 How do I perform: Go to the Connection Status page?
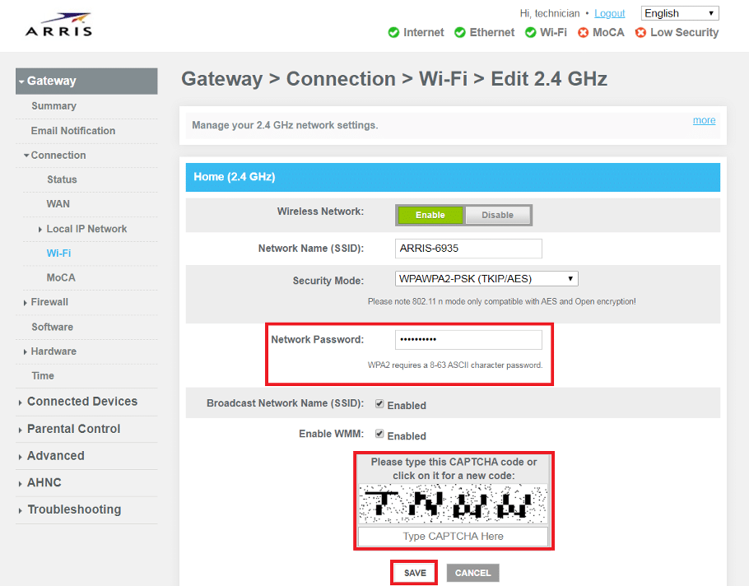62,179
